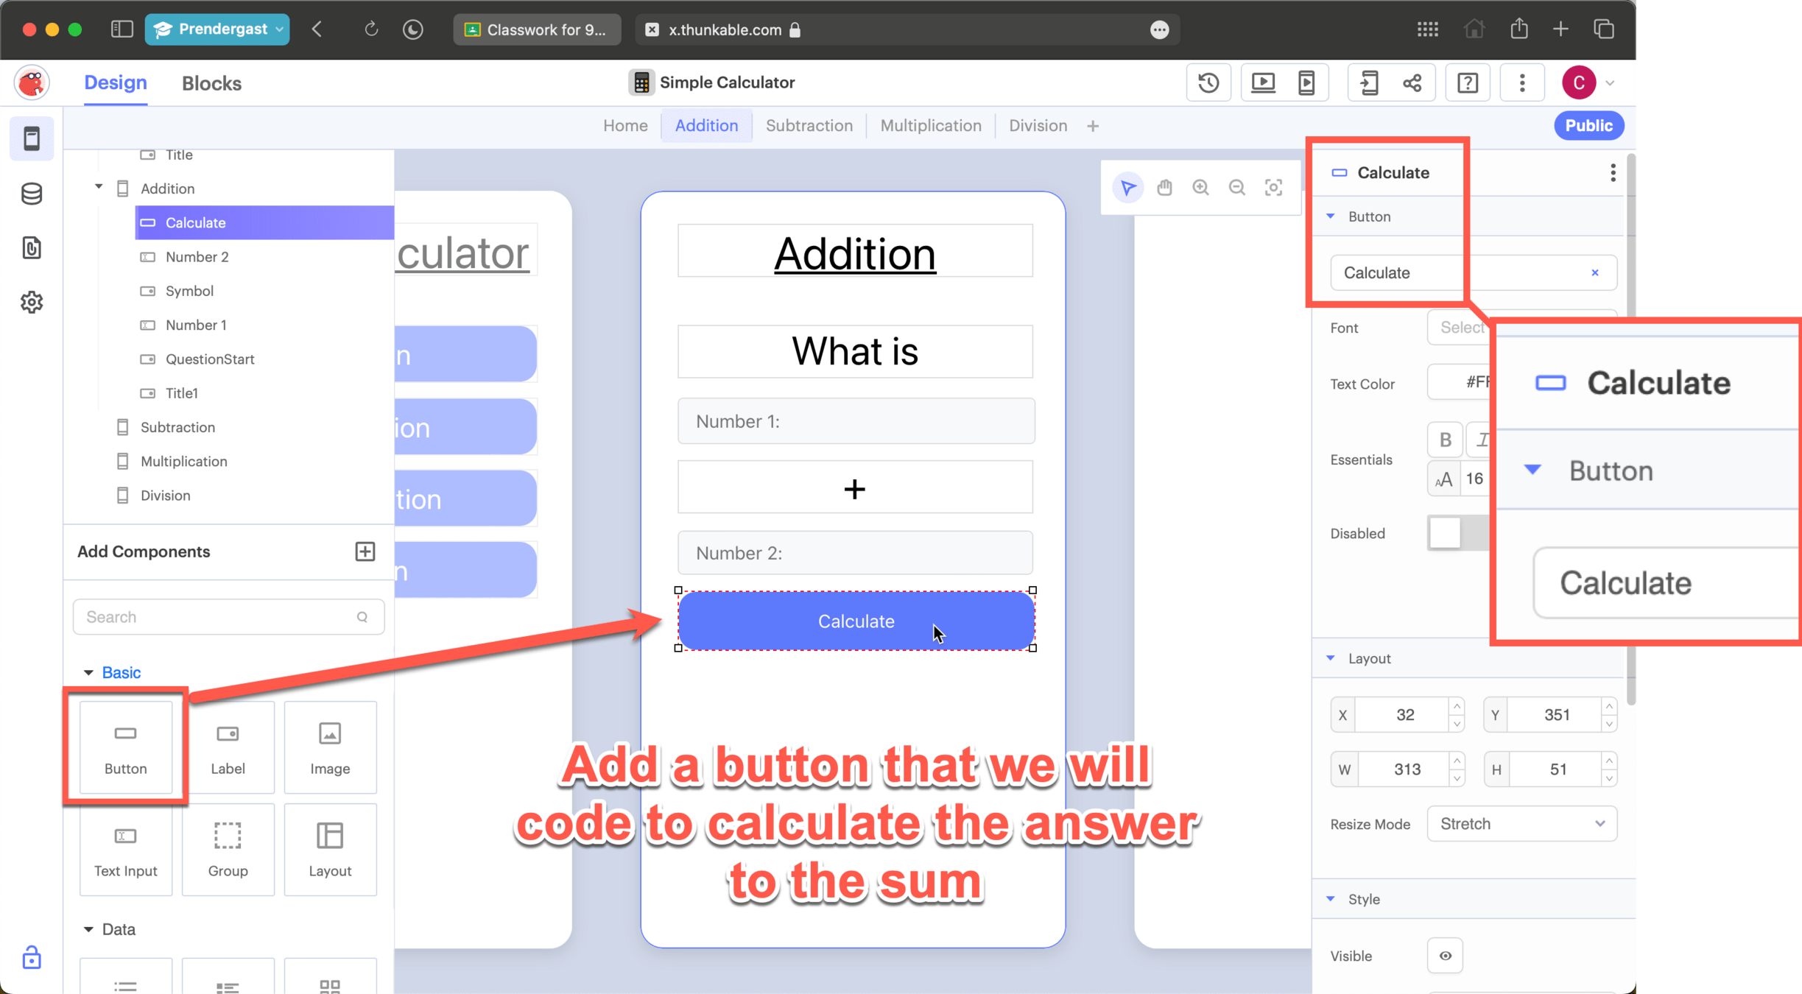Click the Public button

(x=1588, y=125)
